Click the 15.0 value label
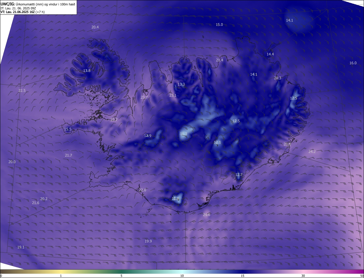The height and width of the screenshot is (278, 364). (219, 25)
